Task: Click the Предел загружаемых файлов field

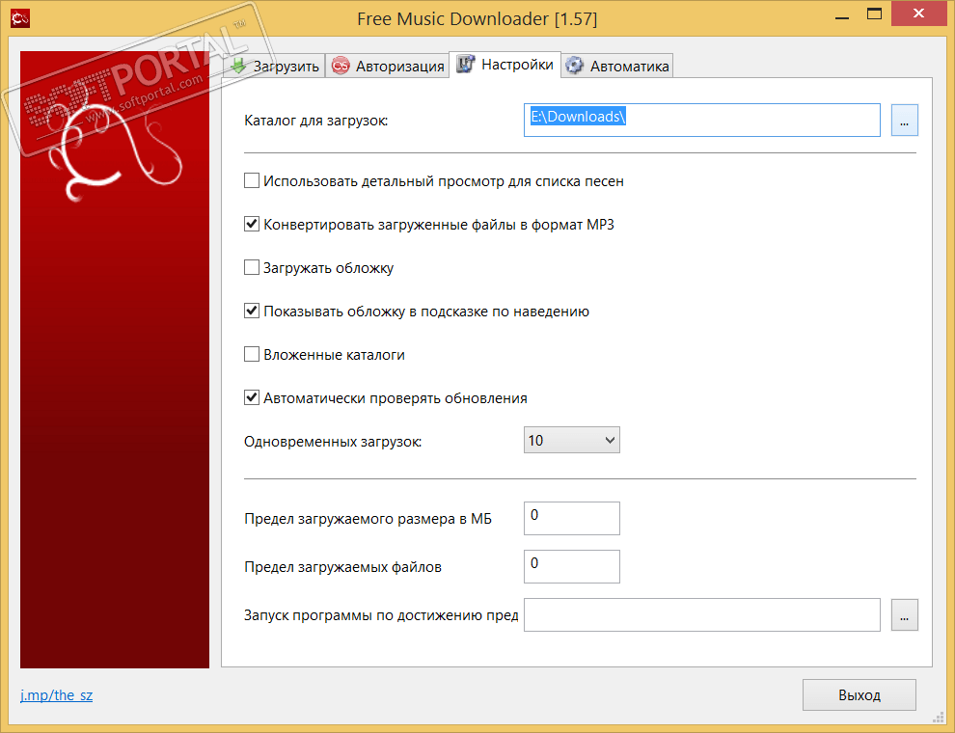Action: pyautogui.click(x=572, y=566)
